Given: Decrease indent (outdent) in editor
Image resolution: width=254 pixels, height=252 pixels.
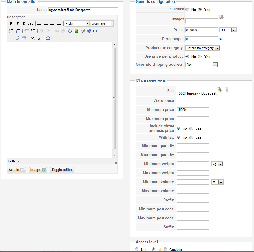Looking at the screenshot, I should [26, 31].
